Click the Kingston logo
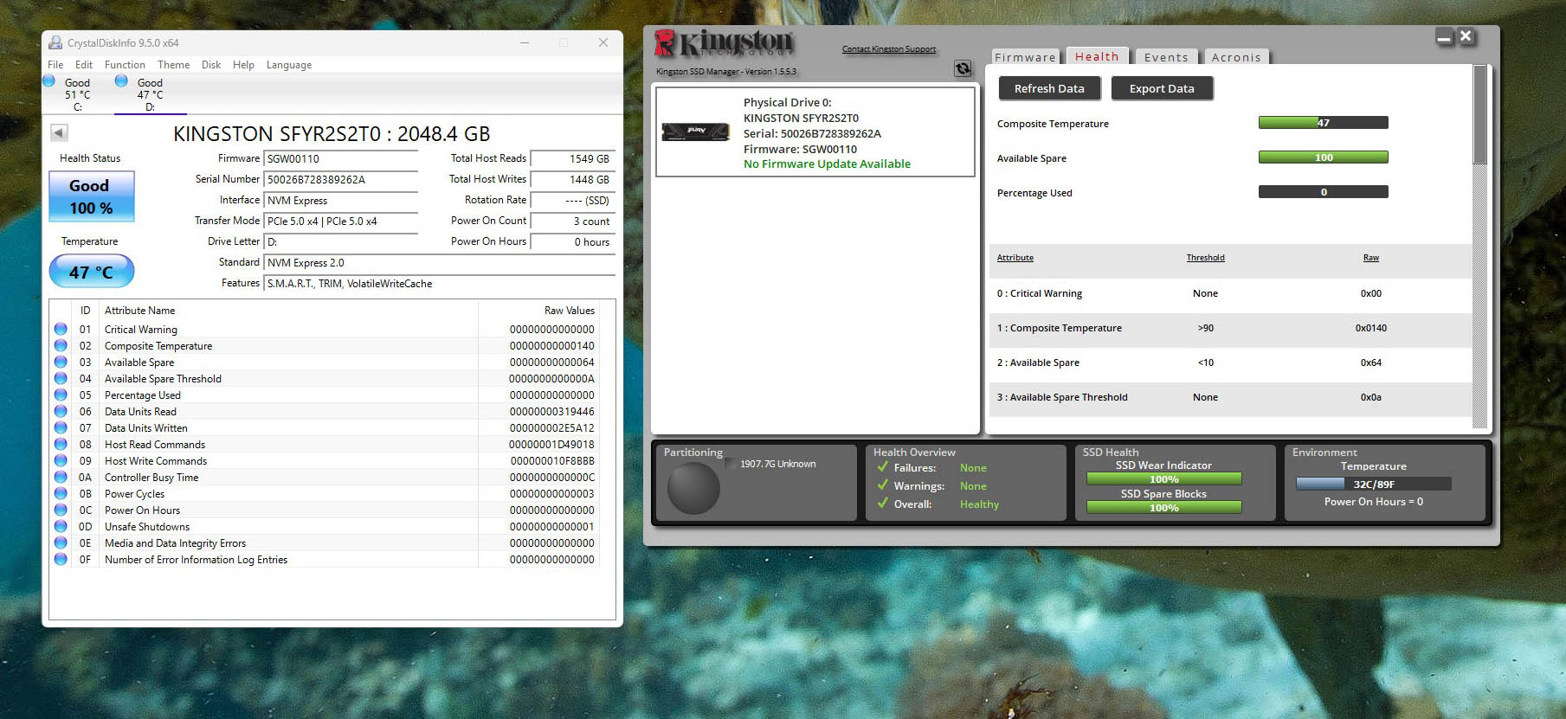 click(x=724, y=45)
